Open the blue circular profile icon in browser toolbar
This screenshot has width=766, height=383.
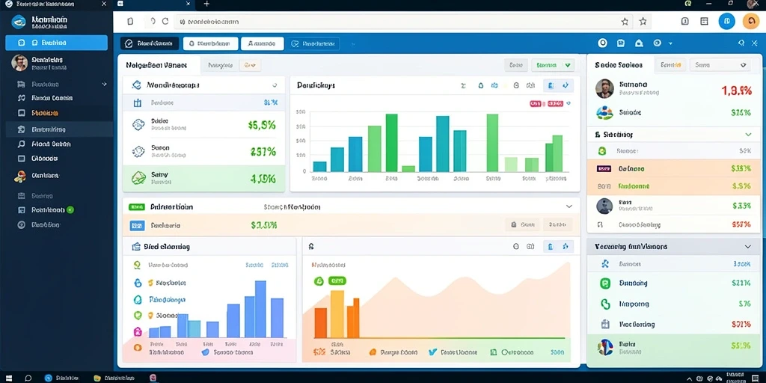(726, 22)
